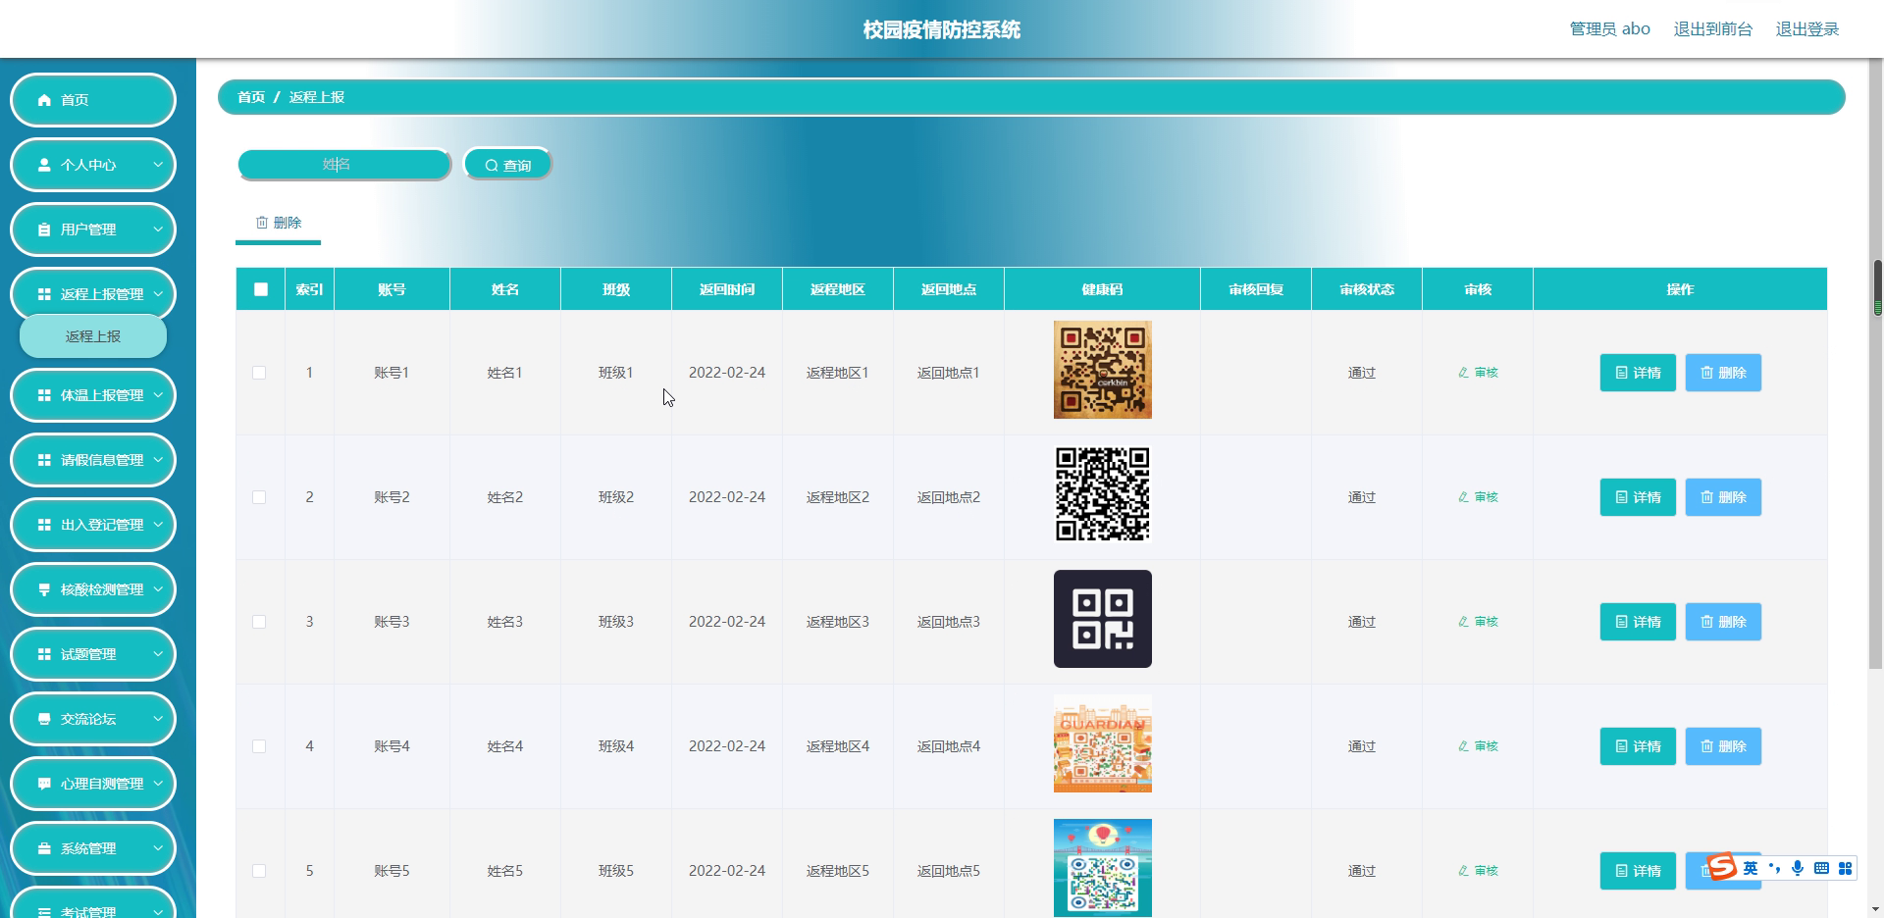This screenshot has height=918, width=1884.
Task: Click the Sogou input method S icon
Action: [1722, 867]
